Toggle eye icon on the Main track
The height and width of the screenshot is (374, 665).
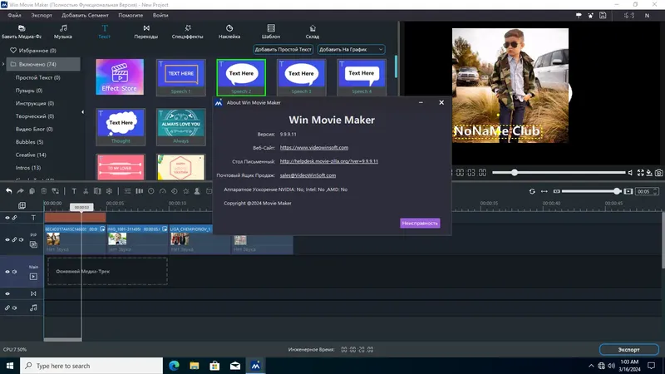(7, 272)
